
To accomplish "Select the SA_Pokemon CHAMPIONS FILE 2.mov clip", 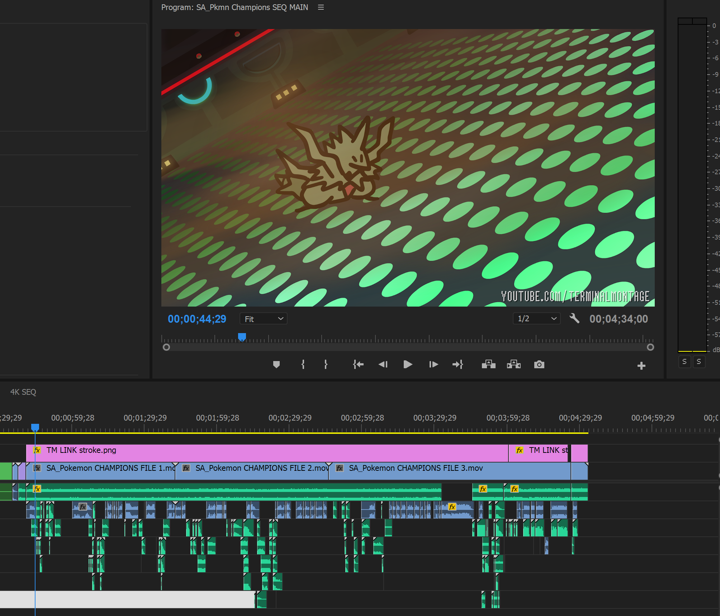I will click(252, 471).
